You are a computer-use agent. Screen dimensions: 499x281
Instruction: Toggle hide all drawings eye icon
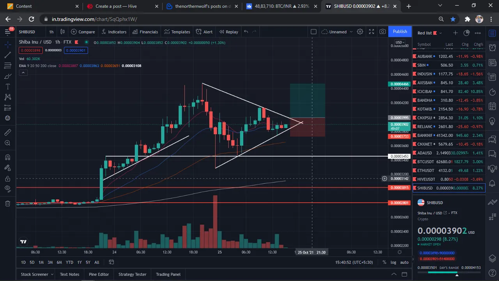[x=8, y=189]
